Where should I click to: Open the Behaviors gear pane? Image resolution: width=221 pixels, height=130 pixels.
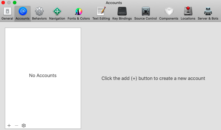point(39,14)
